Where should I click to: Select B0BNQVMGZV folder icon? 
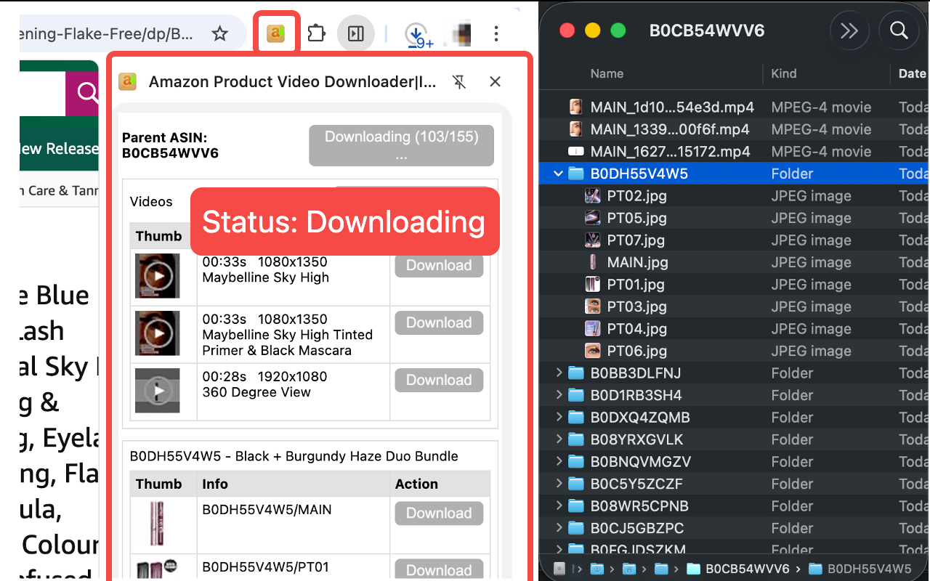576,461
